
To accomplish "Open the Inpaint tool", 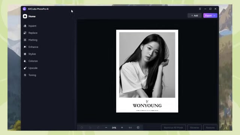I will 30,26.
